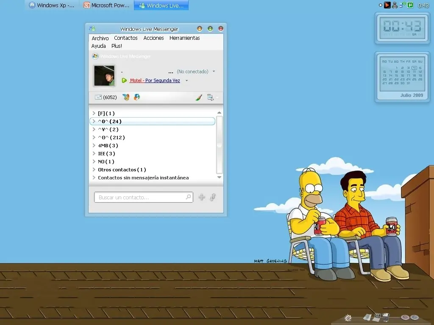
Task: Click the laptop computer dock icon
Action: (x=377, y=317)
